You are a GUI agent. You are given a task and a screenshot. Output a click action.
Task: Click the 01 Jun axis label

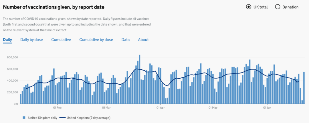(267, 108)
